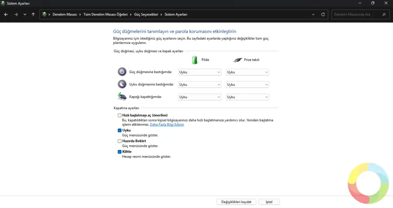Click the laptop lid close icon
This screenshot has width=393, height=208.
(x=122, y=97)
